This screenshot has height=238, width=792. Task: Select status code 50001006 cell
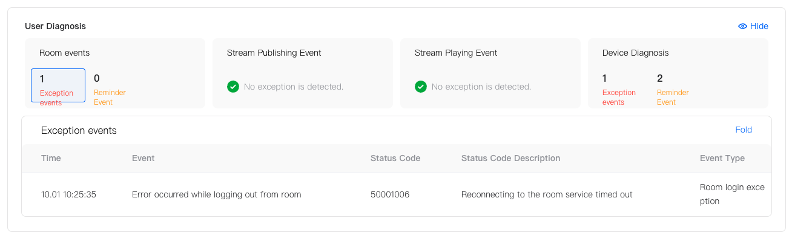point(390,194)
